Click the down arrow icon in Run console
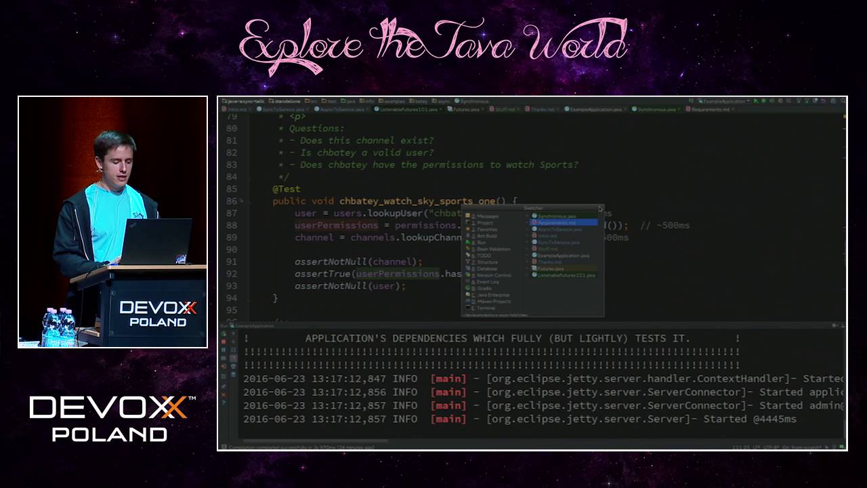 point(233,342)
